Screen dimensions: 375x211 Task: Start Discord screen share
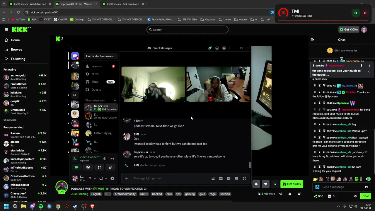click(88, 167)
